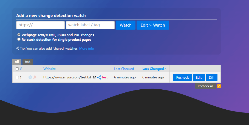Sort by Last Checked column

124,69
